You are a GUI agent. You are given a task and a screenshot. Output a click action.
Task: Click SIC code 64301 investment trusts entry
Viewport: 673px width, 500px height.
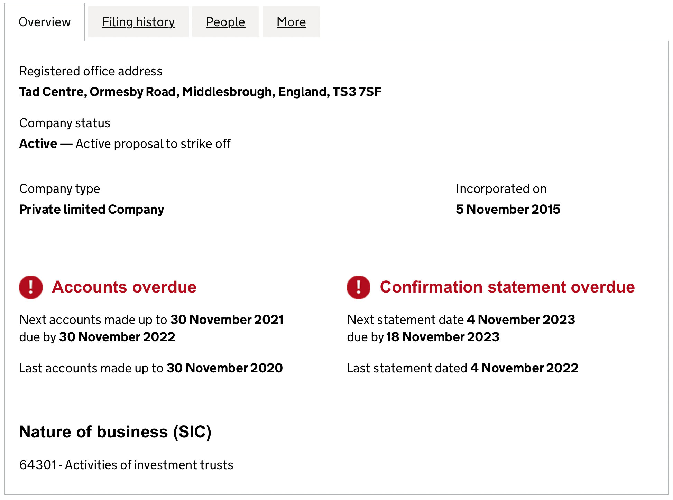coord(126,465)
